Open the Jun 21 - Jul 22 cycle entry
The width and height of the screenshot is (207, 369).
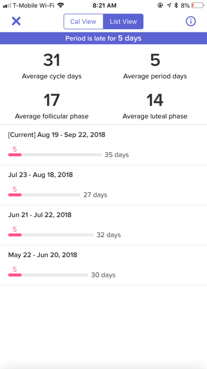point(103,225)
